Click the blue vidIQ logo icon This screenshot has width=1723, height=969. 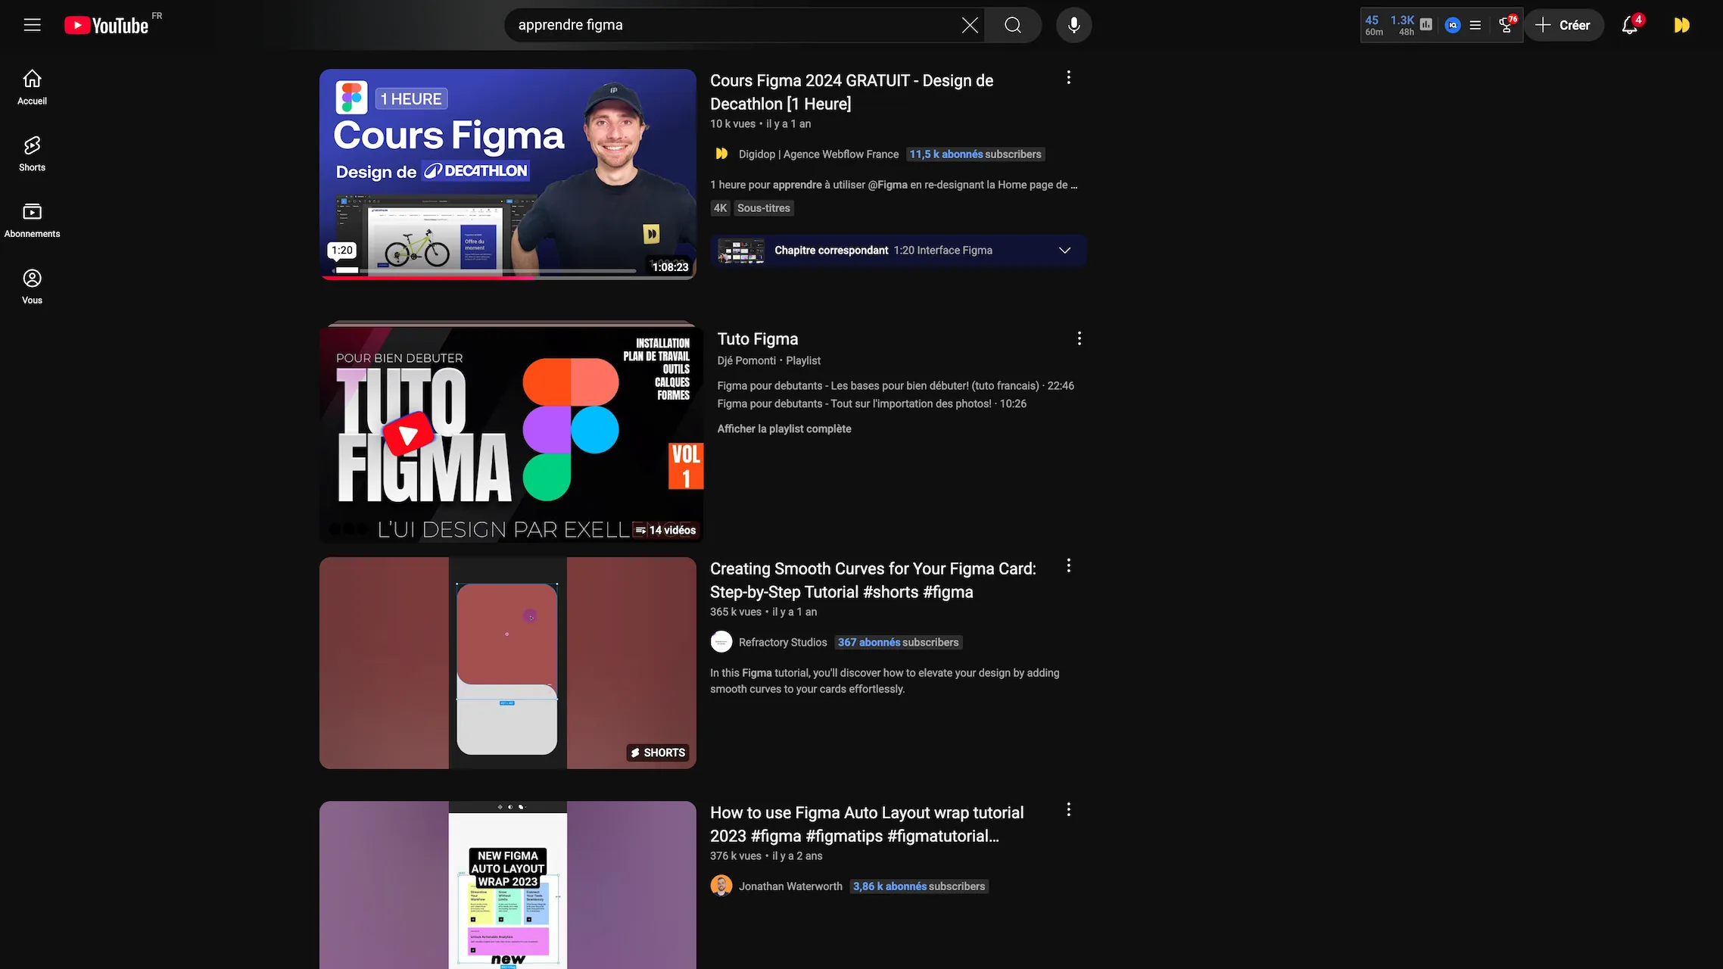pyautogui.click(x=1453, y=25)
